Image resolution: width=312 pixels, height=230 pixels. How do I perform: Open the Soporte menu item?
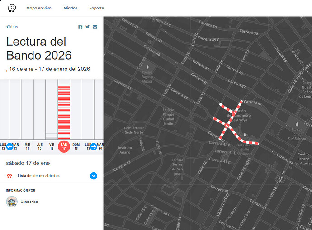click(96, 8)
